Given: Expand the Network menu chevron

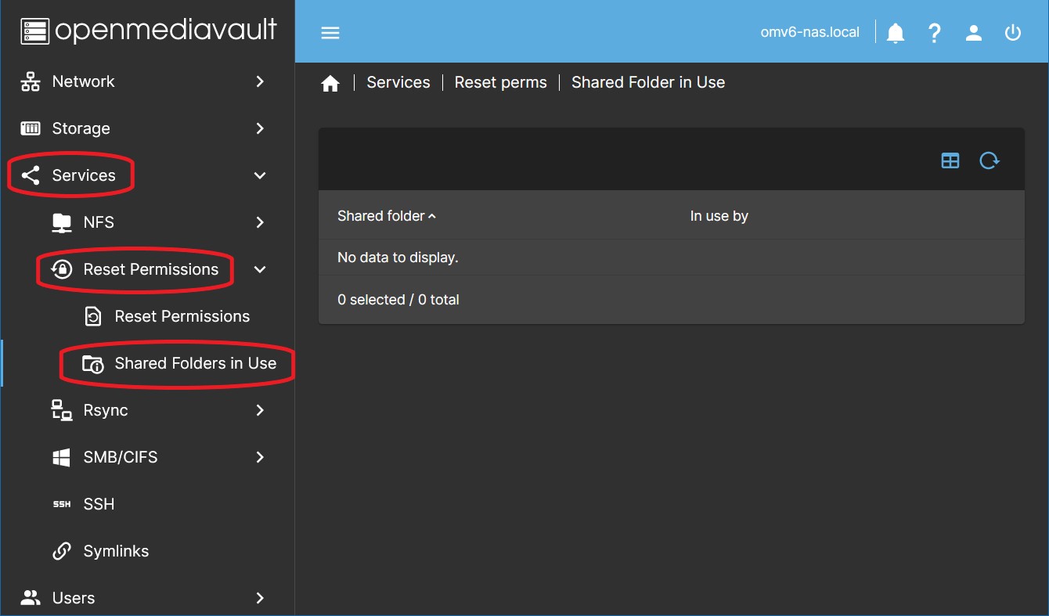Looking at the screenshot, I should (x=260, y=81).
